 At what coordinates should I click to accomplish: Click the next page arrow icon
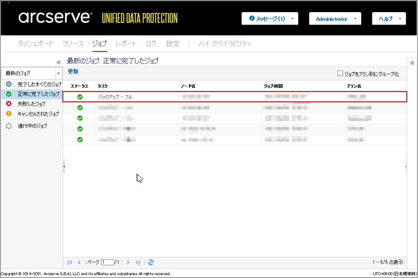click(129, 262)
